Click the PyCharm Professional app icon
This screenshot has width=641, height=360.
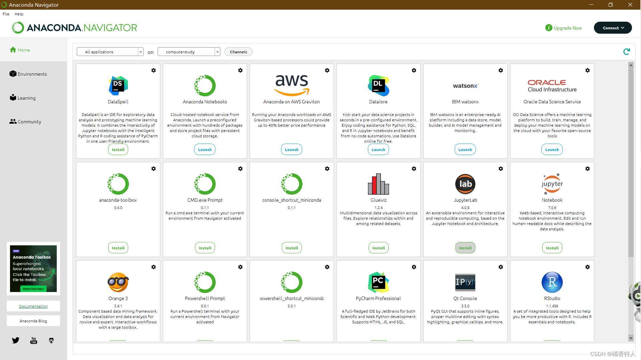click(x=378, y=282)
